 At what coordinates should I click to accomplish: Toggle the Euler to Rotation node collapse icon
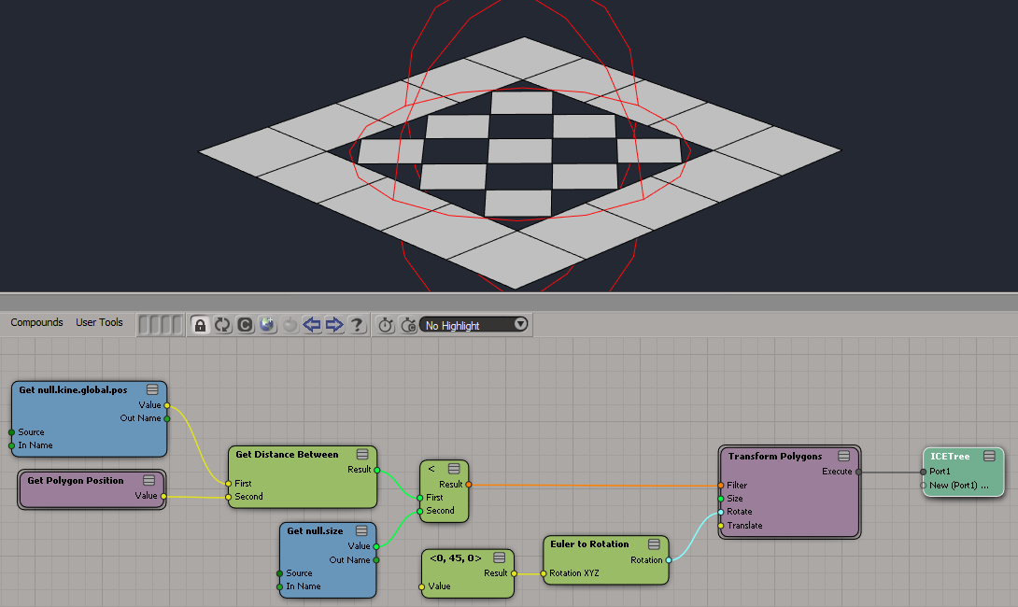tap(655, 544)
